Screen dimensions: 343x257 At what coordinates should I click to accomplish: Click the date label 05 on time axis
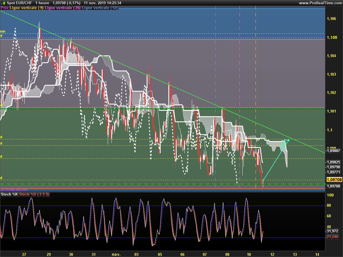(x=160, y=254)
